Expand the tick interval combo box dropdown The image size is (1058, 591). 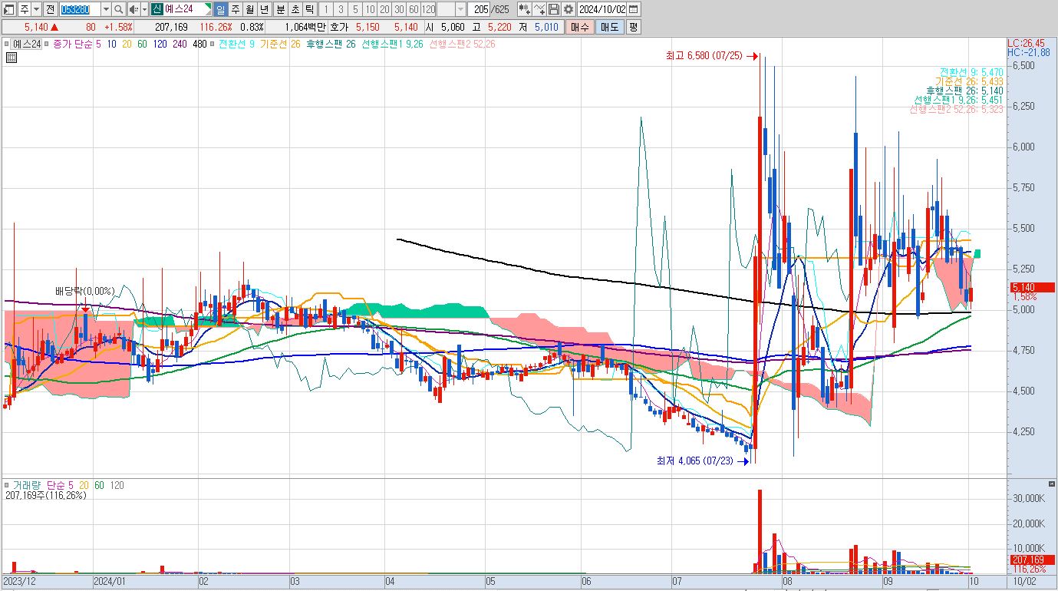[460, 9]
